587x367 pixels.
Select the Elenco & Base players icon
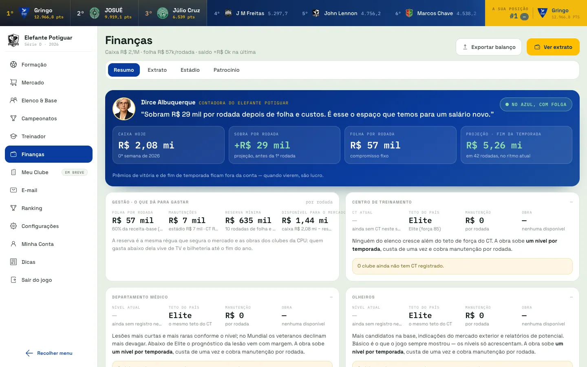point(13,100)
